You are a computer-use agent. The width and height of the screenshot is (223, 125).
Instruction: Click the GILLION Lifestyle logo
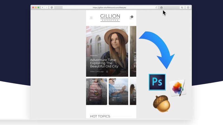(110, 18)
